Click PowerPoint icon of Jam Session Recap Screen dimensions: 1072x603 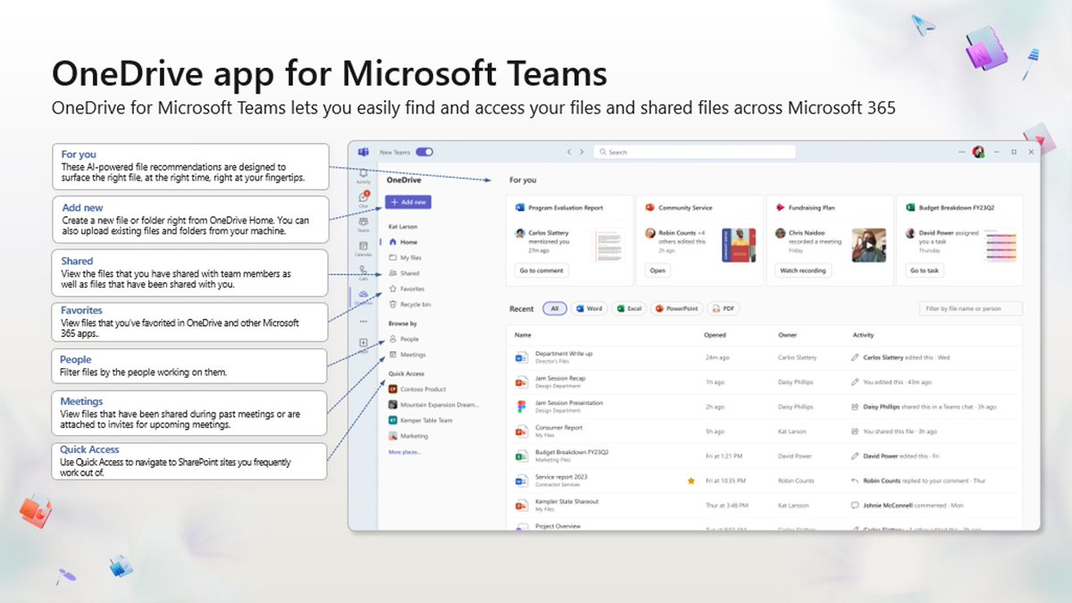coord(521,382)
